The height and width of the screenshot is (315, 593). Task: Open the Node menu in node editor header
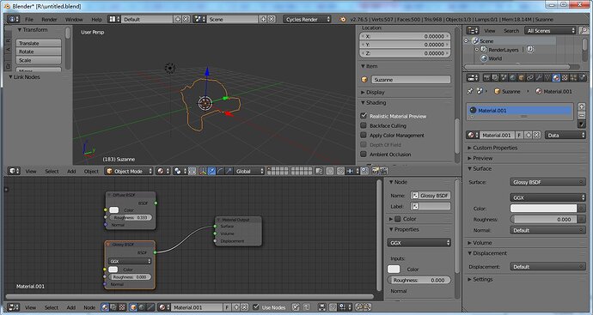(89, 307)
